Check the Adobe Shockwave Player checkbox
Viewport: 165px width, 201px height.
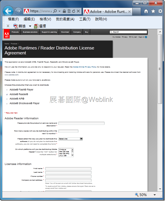point(7,104)
